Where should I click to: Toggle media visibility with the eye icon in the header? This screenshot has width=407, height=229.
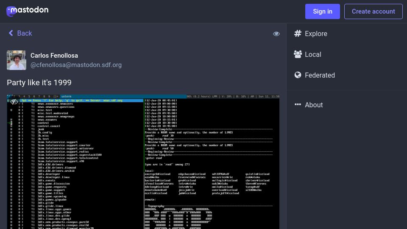click(x=276, y=34)
